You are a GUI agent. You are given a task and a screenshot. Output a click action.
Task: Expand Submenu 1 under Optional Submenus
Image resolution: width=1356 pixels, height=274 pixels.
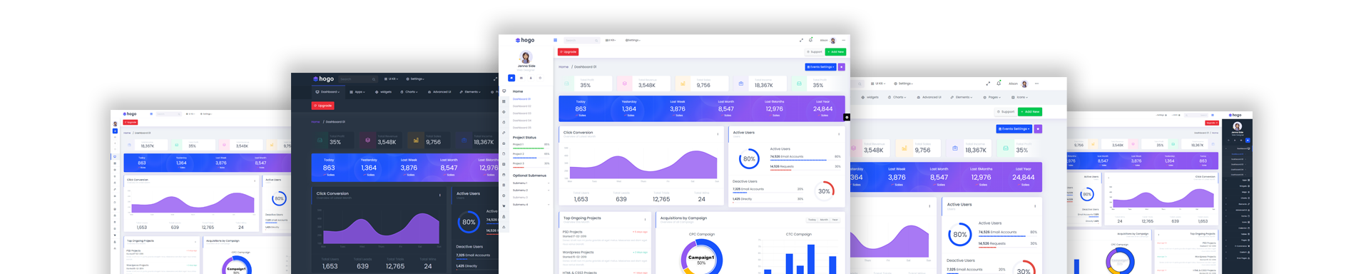coord(531,183)
